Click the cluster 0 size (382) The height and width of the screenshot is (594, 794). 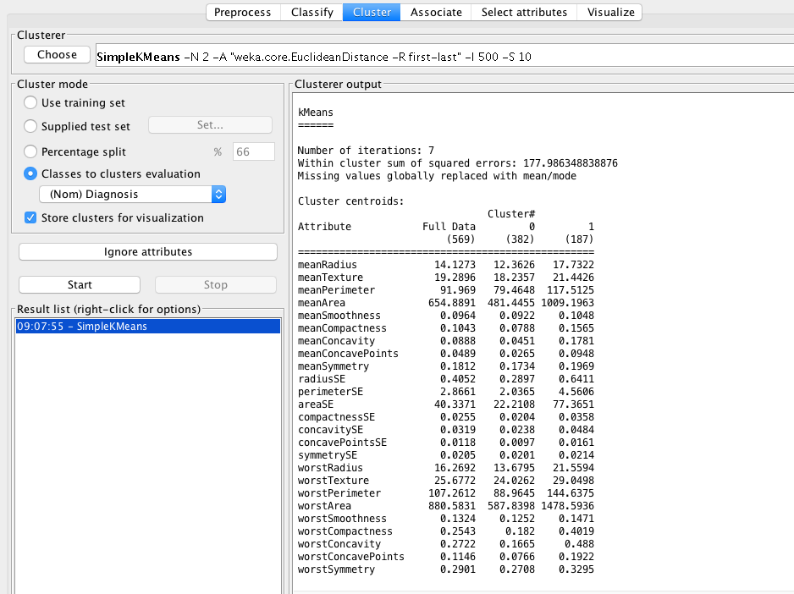[520, 239]
